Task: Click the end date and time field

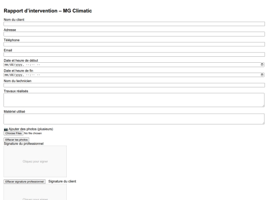Action: (x=134, y=75)
